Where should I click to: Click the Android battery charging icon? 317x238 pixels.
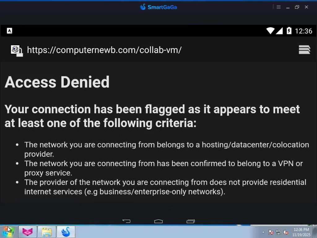289,31
